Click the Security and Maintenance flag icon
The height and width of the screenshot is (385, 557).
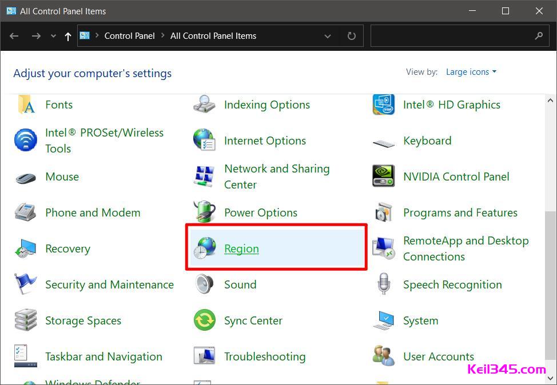[x=25, y=284]
